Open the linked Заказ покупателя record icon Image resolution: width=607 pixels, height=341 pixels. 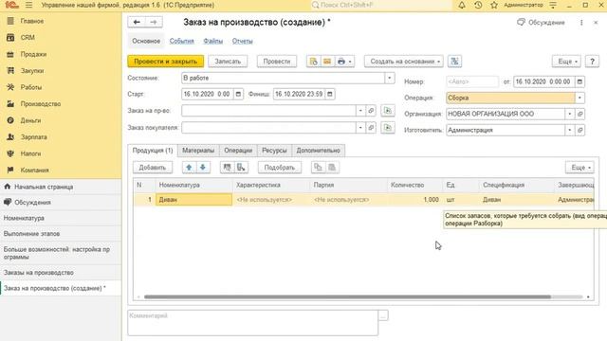click(371, 127)
